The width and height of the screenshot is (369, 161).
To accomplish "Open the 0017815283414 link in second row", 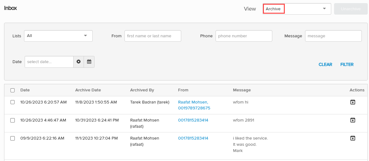I will tap(193, 120).
